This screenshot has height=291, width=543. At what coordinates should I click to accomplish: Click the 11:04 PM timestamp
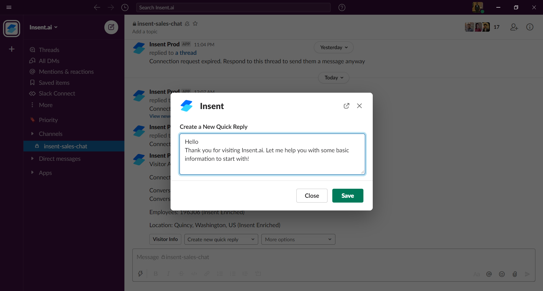coord(204,45)
